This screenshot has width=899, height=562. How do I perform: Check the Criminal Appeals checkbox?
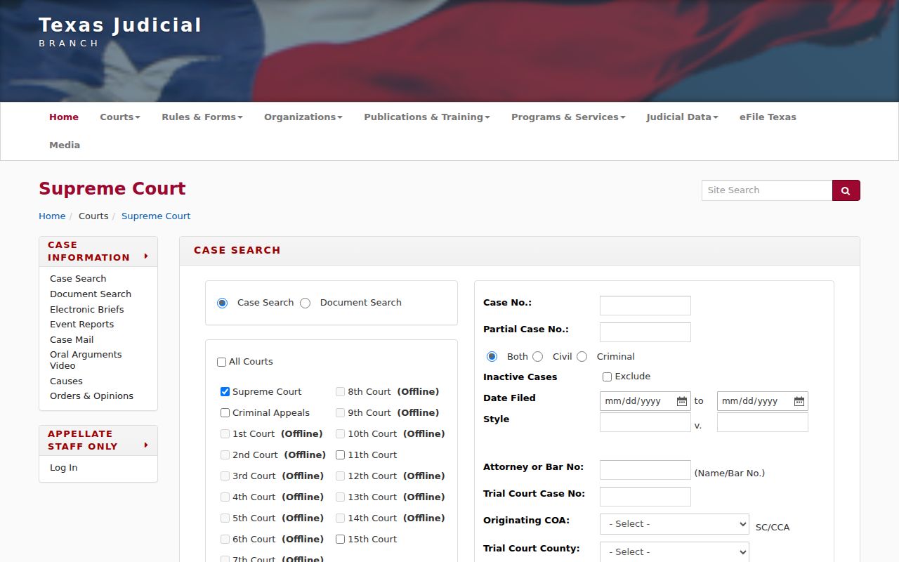[225, 412]
